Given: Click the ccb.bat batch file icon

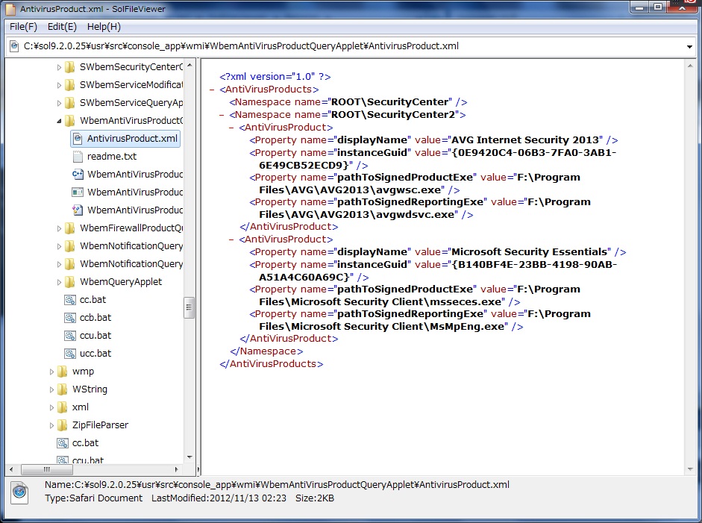Looking at the screenshot, I should click(x=70, y=318).
